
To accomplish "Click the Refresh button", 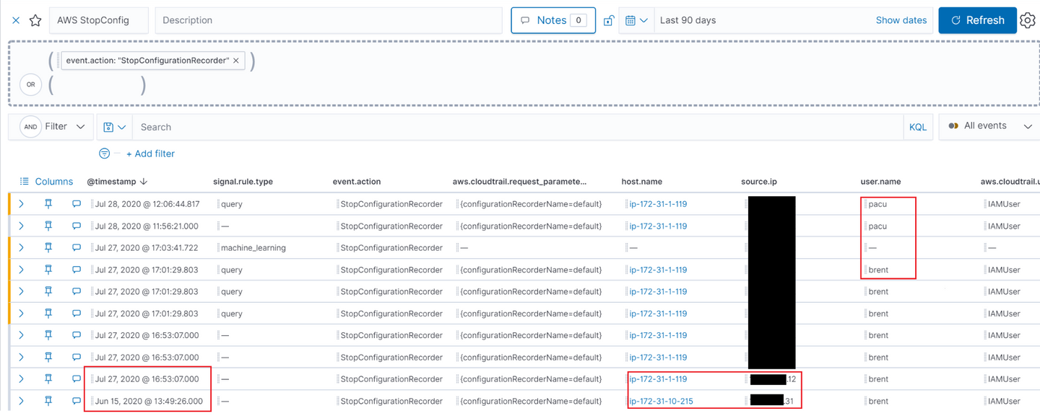I will pos(977,20).
